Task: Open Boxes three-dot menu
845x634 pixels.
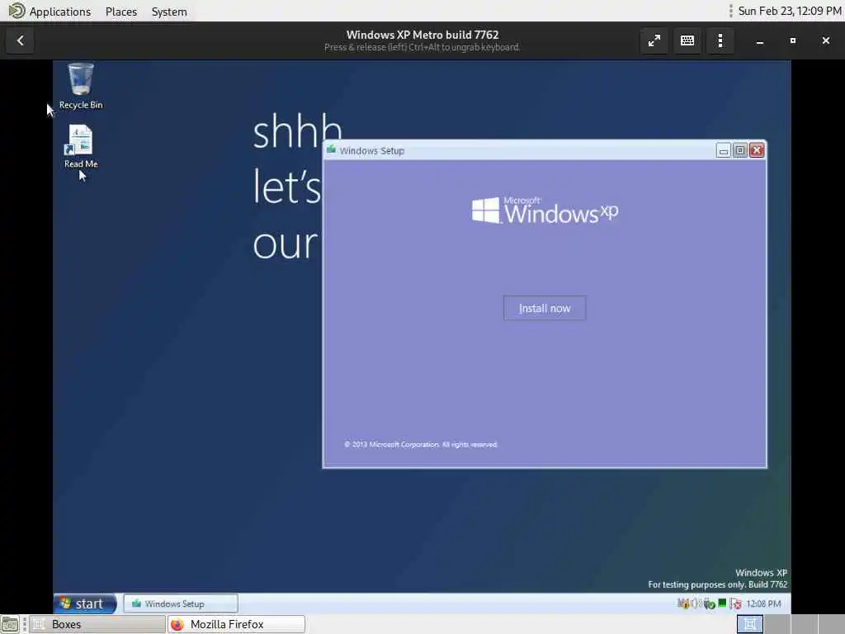Action: coord(720,40)
